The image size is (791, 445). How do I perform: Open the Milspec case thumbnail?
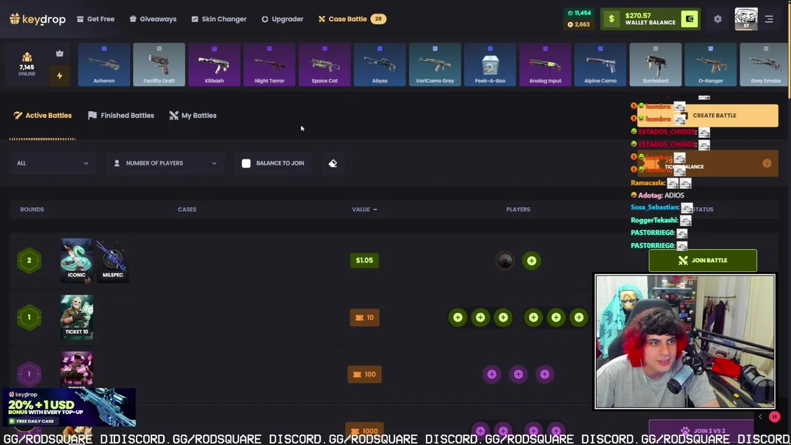coord(112,260)
